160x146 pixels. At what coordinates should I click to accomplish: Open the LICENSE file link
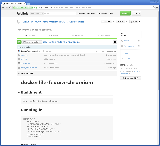click(24, 59)
